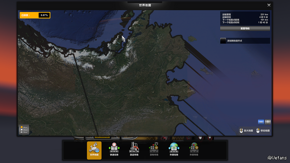
Task: Click 添加新的避开点 add avoidance point
Action: [x=245, y=41]
